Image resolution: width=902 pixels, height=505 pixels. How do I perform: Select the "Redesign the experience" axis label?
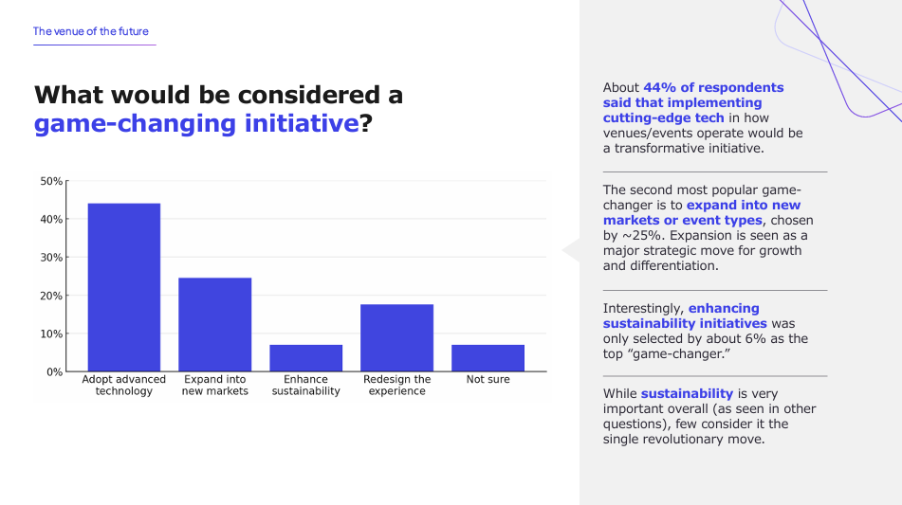pos(396,386)
